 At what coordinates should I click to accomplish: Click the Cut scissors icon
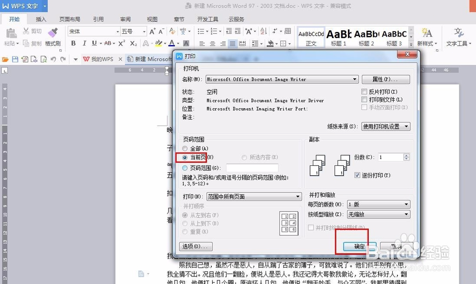pos(26,31)
